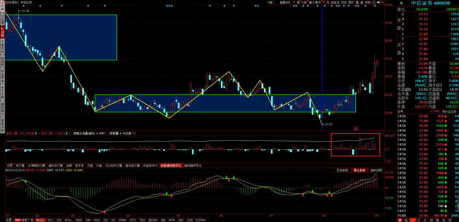Select the 虚拟成交量 indicator tab
This screenshot has height=222, width=459.
tap(56, 165)
